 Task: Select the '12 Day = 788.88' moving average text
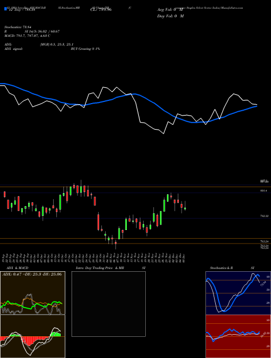point(21,10)
